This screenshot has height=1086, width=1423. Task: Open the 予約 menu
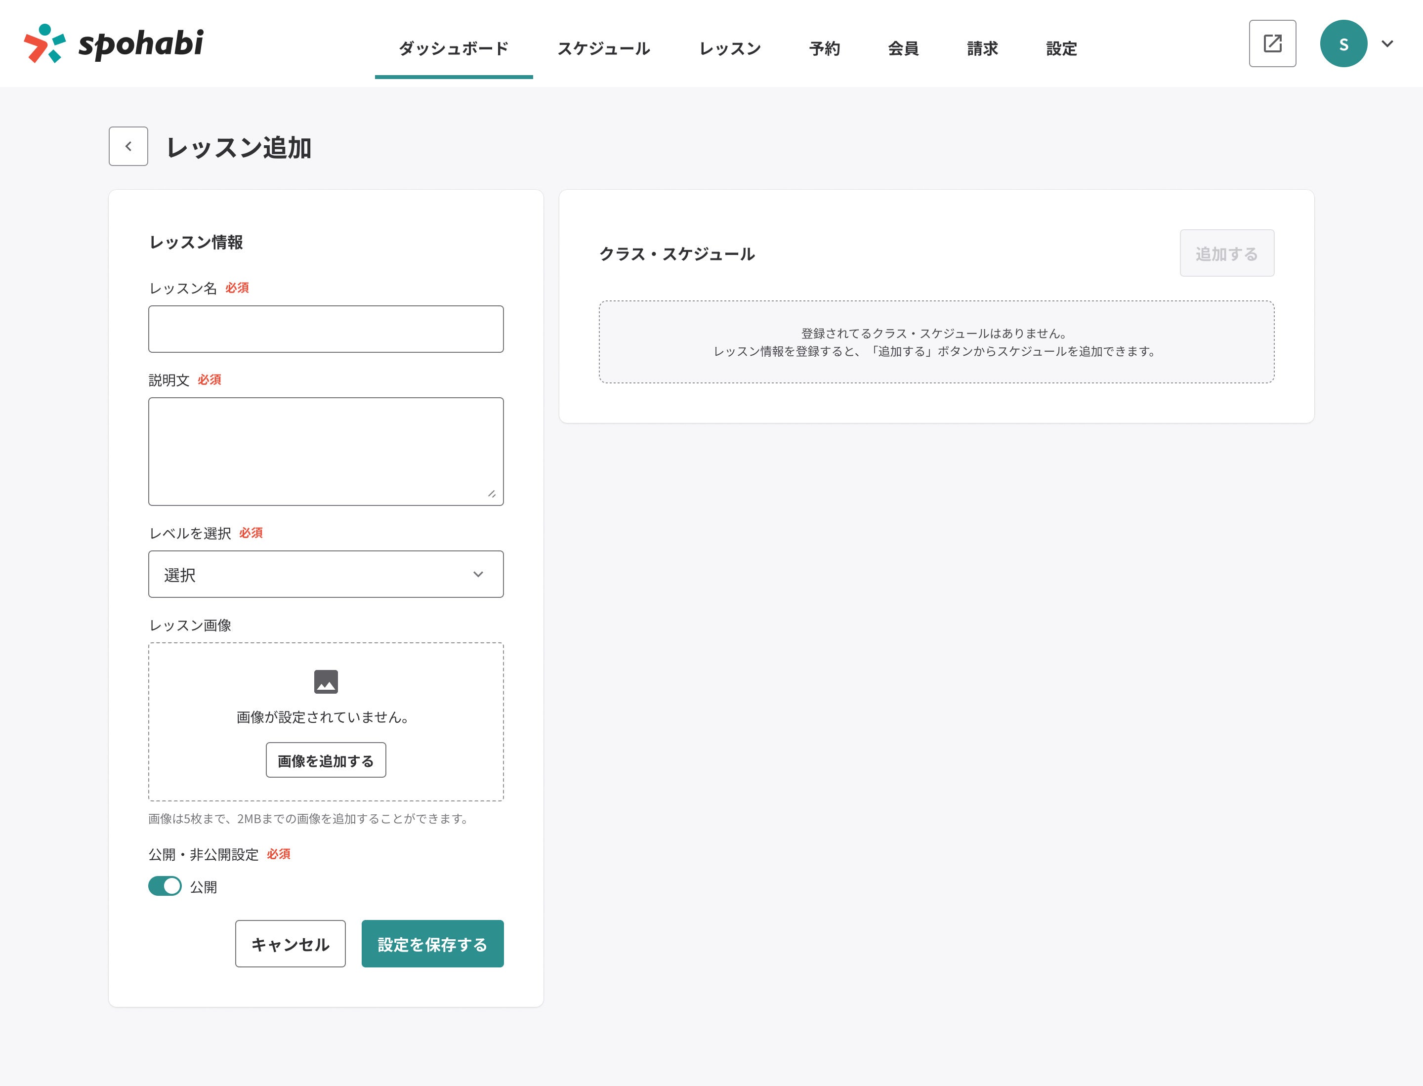(x=824, y=48)
